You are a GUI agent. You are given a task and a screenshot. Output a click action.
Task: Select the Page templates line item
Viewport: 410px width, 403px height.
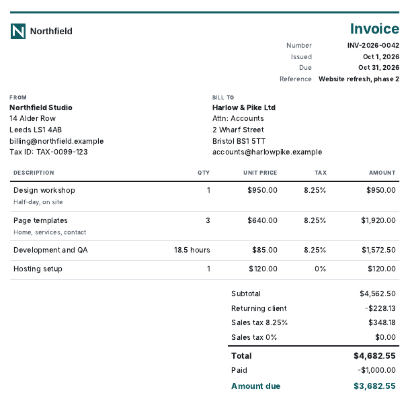pyautogui.click(x=40, y=220)
